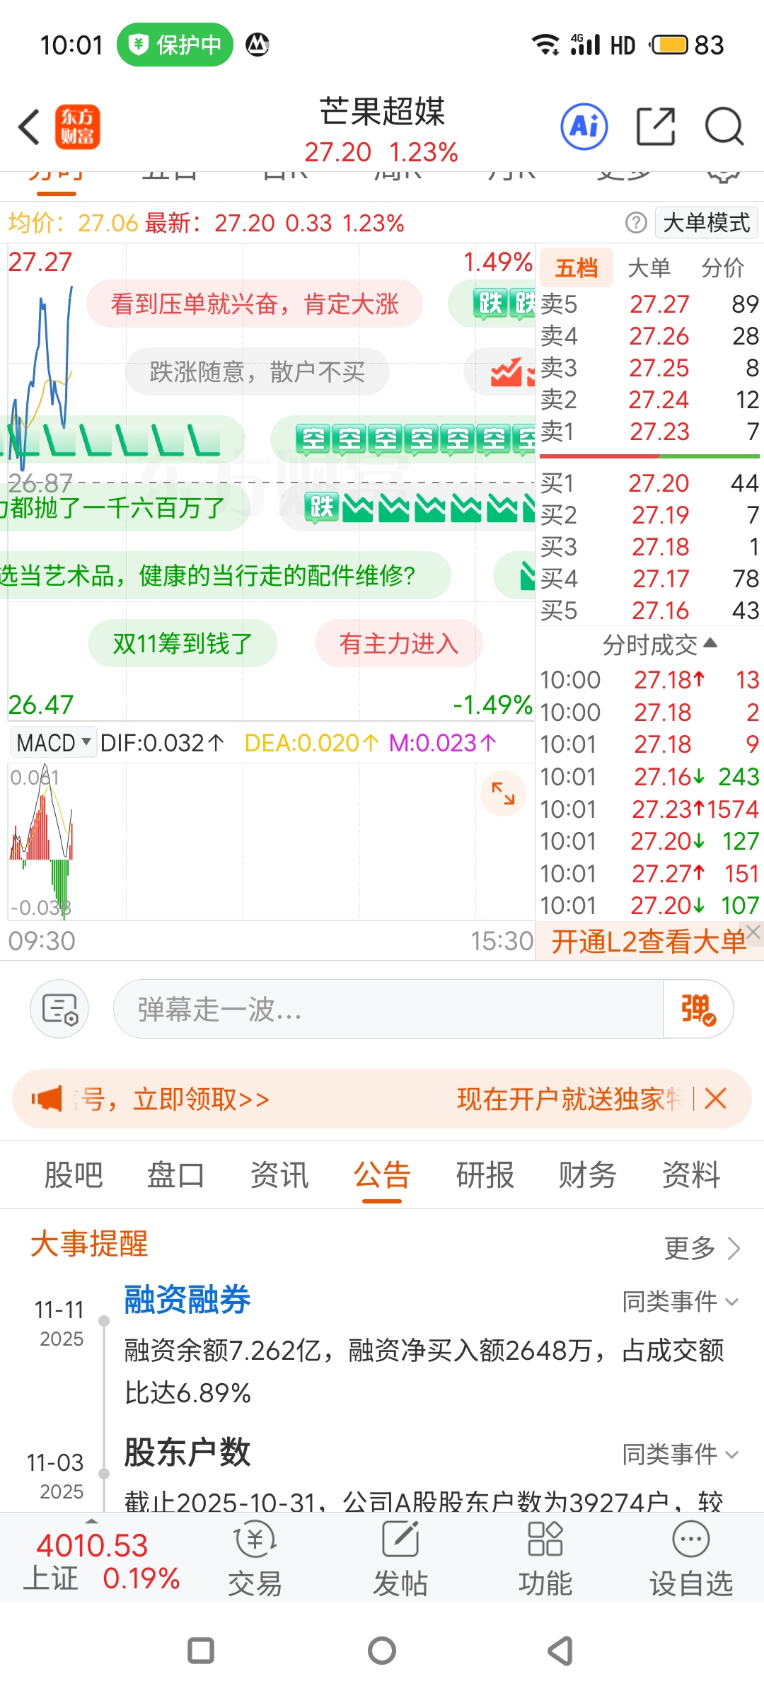Open 功能 functions icon

tap(545, 1559)
